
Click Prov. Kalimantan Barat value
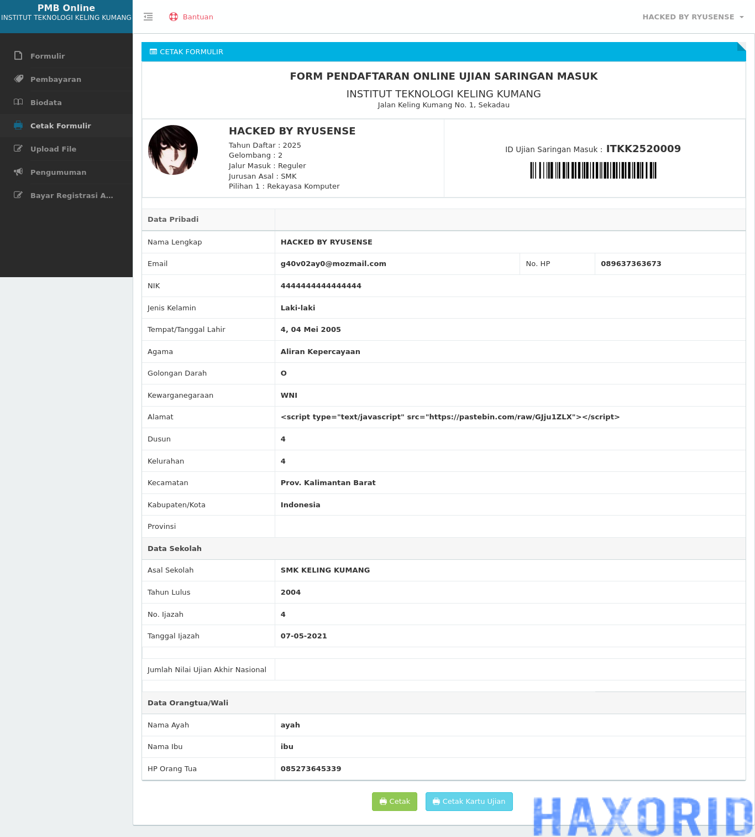pos(328,483)
